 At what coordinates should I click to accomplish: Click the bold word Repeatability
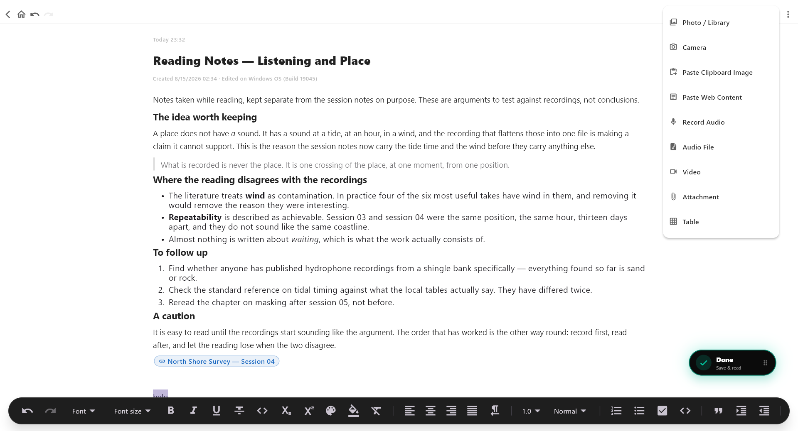[x=195, y=217]
